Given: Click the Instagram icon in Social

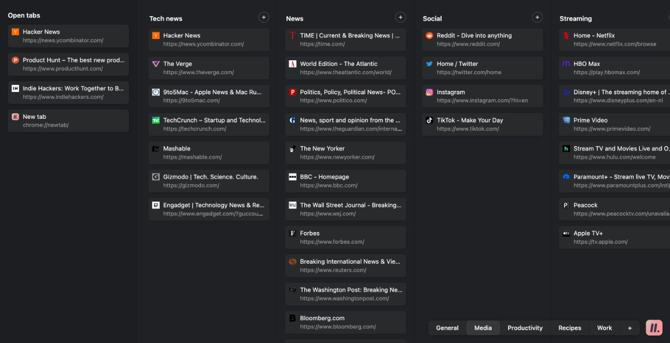Looking at the screenshot, I should 429,93.
